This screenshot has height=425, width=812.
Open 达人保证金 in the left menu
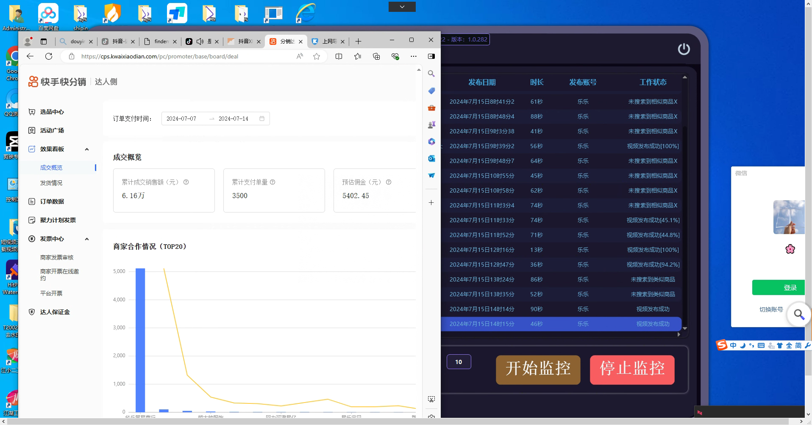point(55,312)
